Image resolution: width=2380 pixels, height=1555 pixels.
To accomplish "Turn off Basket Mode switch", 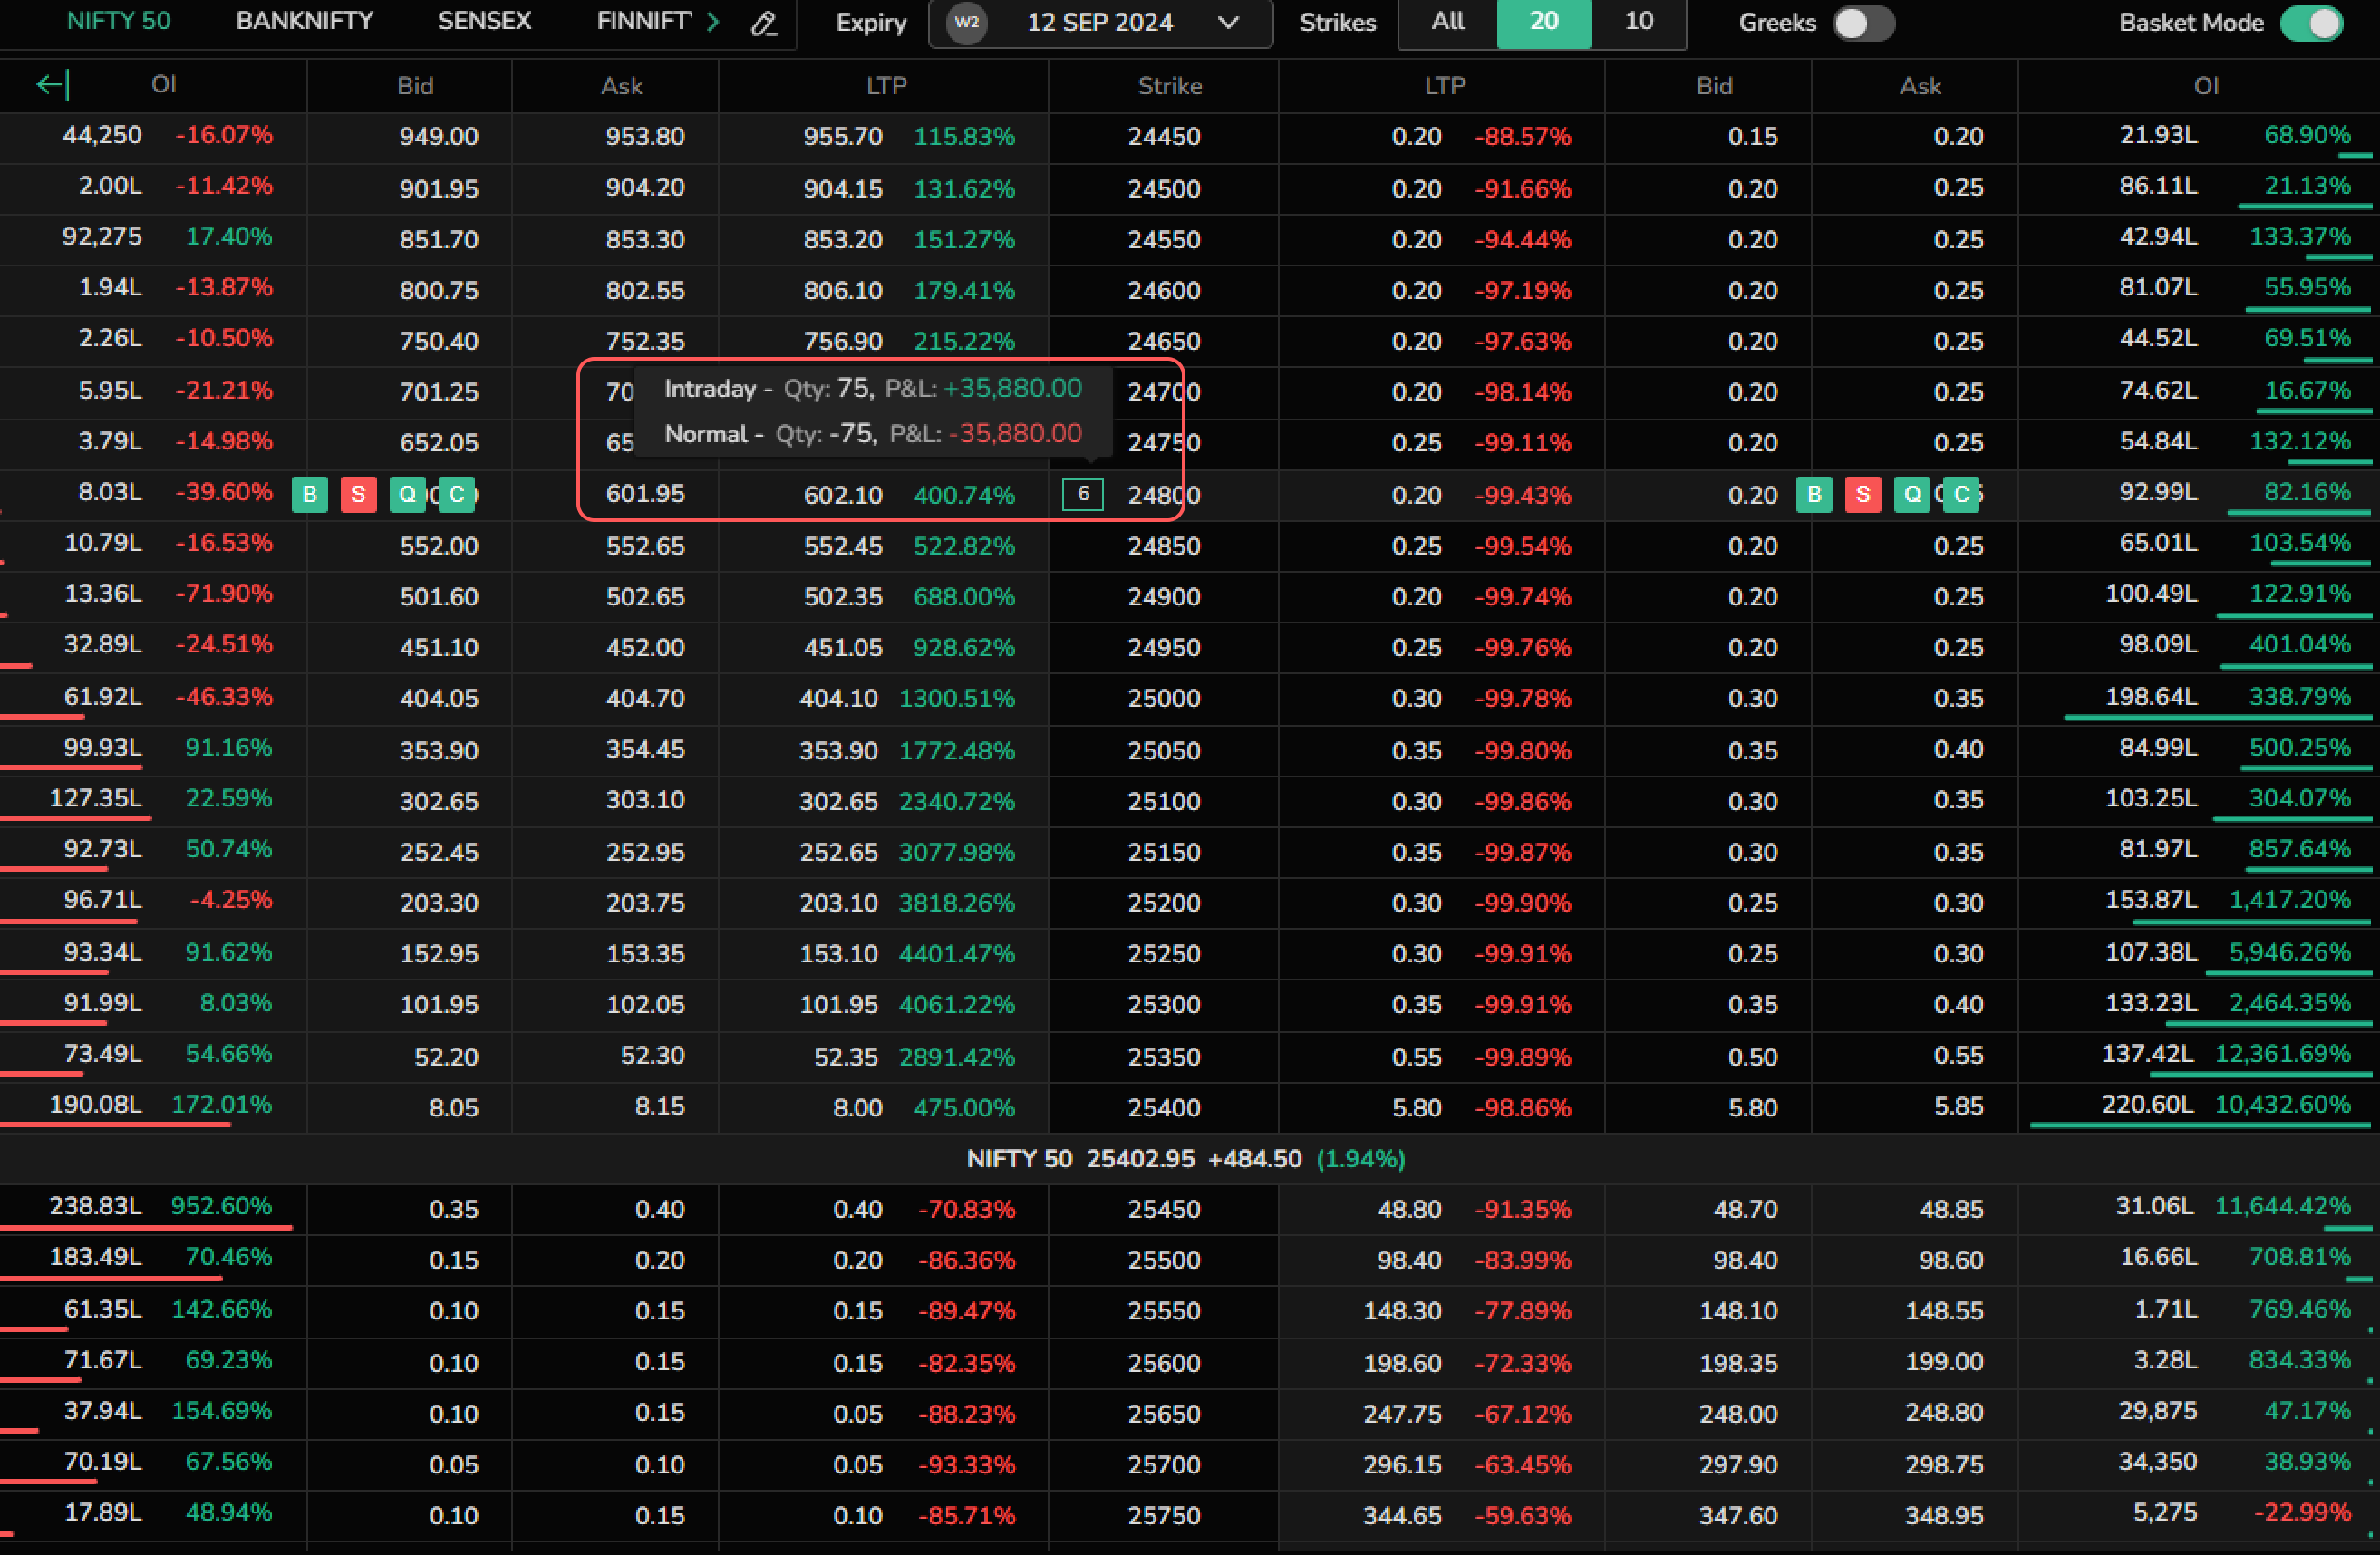I will coord(2311,22).
